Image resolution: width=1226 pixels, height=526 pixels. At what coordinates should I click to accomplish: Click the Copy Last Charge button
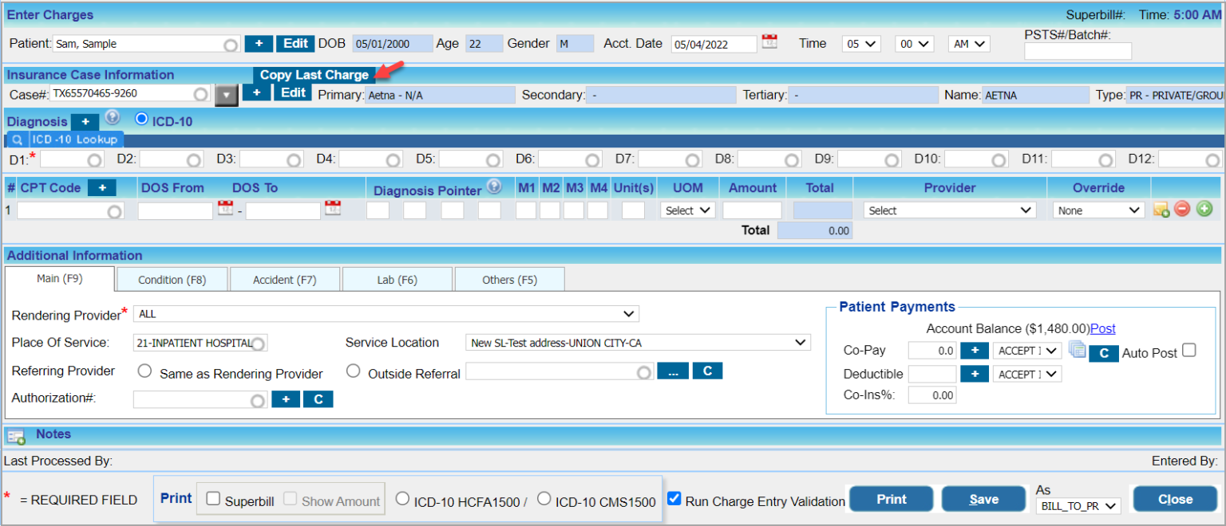314,75
